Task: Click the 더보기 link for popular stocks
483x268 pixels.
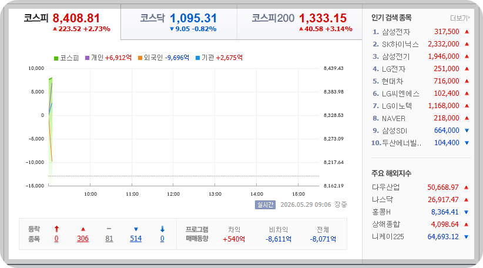Action: [460, 18]
